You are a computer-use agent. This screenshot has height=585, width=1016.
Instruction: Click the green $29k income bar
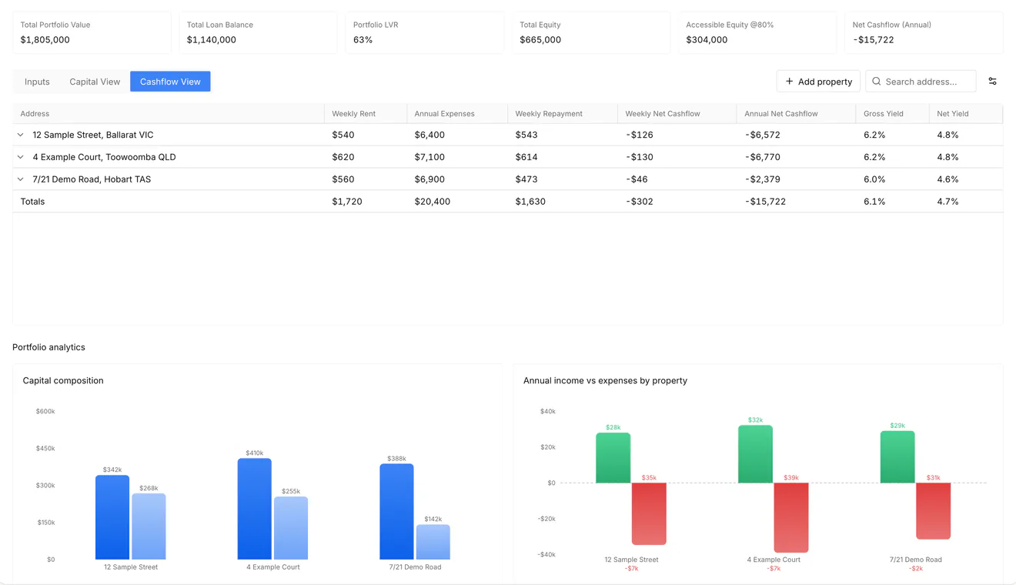(897, 457)
